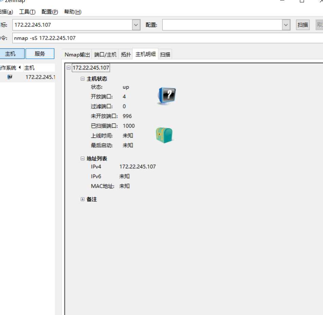This screenshot has width=323, height=315.
Task: Click the 操作系统 column header sort arrow
Action: click(x=20, y=67)
